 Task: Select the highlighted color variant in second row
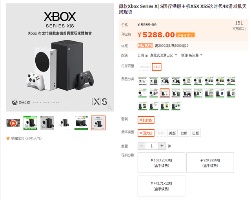(x=165, y=94)
